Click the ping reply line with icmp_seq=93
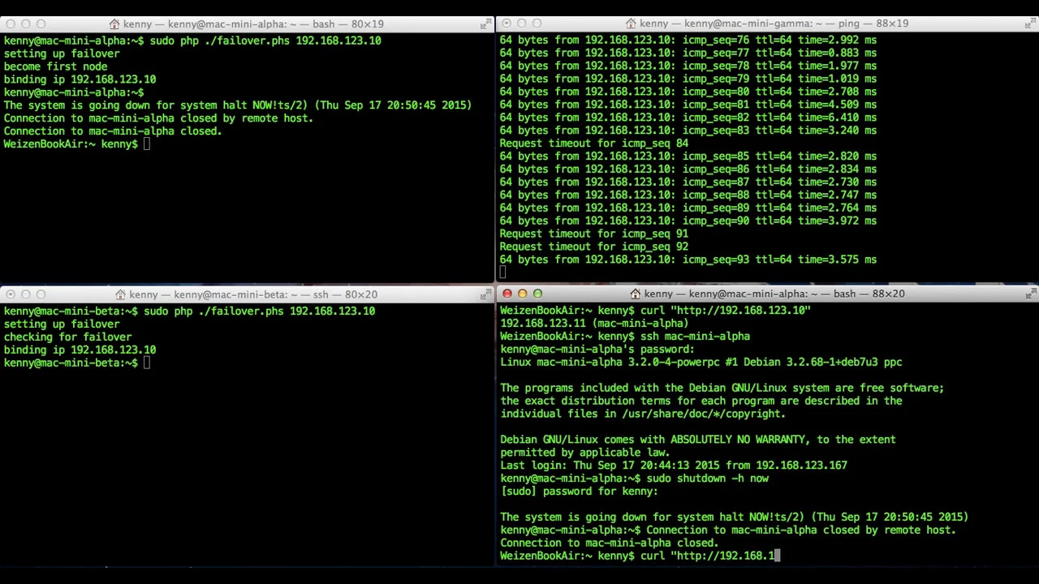1039x584 pixels. pyautogui.click(x=688, y=260)
